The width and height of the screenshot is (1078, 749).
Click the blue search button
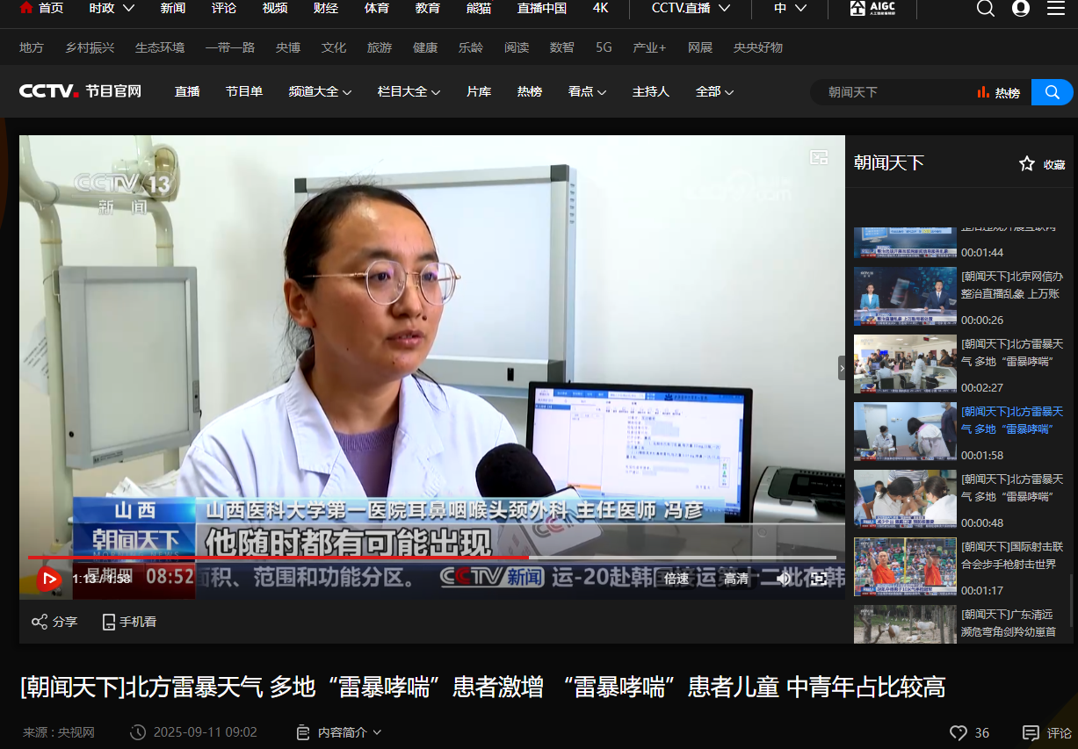(x=1051, y=92)
